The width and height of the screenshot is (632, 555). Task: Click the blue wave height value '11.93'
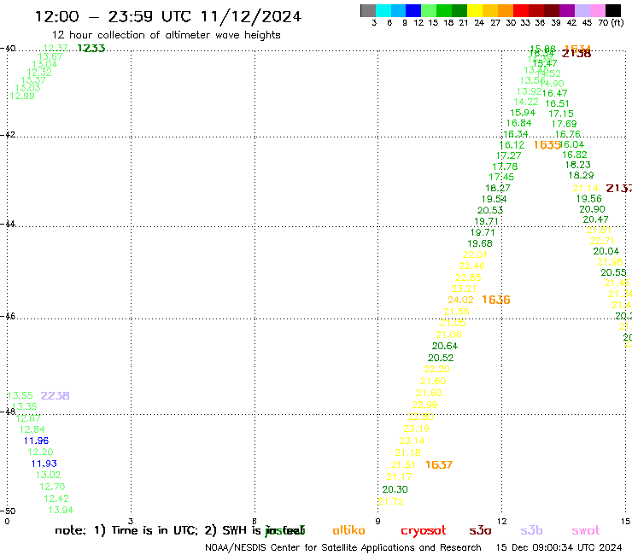[x=44, y=464]
